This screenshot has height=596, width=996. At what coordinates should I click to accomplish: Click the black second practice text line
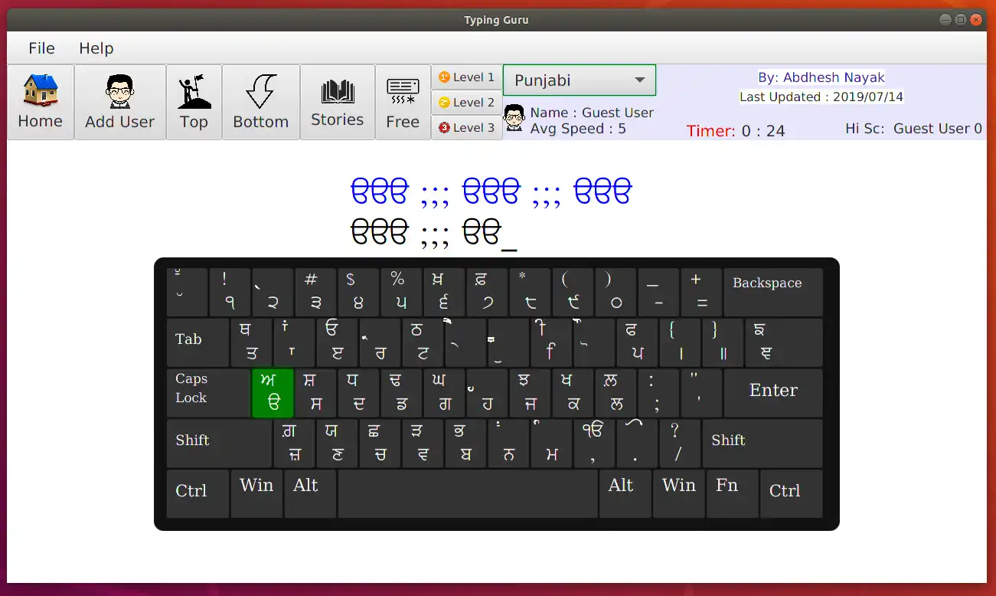point(433,234)
